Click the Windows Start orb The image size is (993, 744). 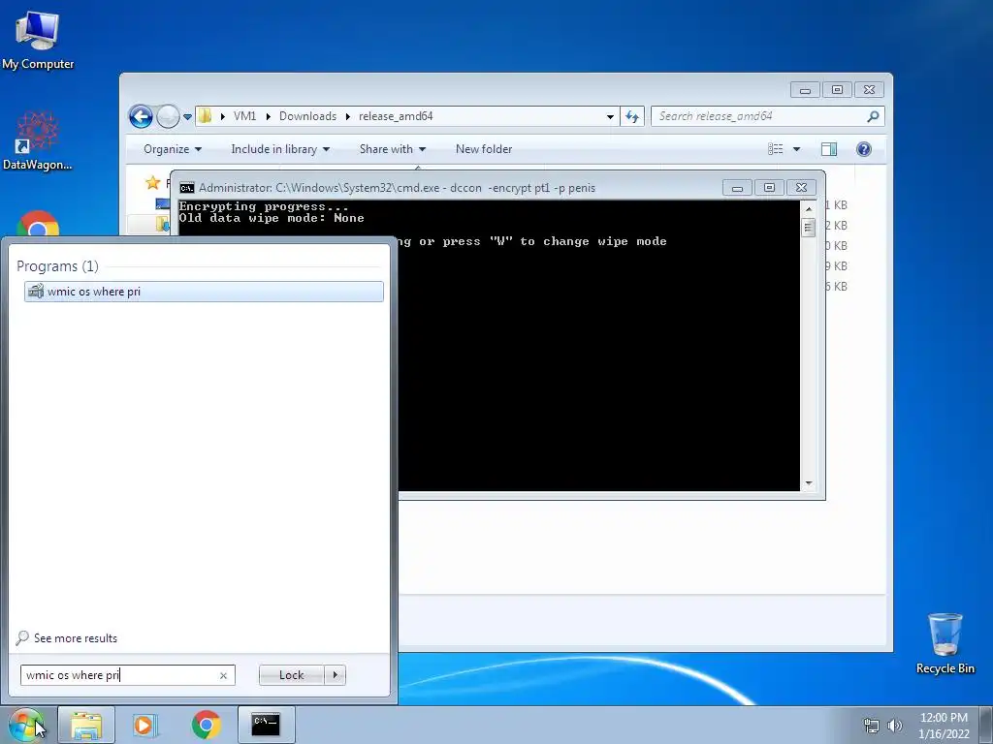point(26,725)
